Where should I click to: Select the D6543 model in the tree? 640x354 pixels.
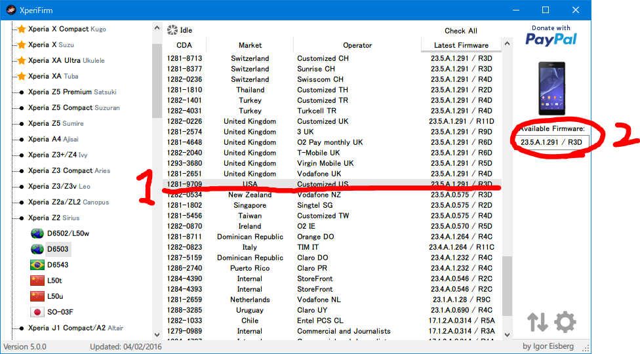point(58,265)
